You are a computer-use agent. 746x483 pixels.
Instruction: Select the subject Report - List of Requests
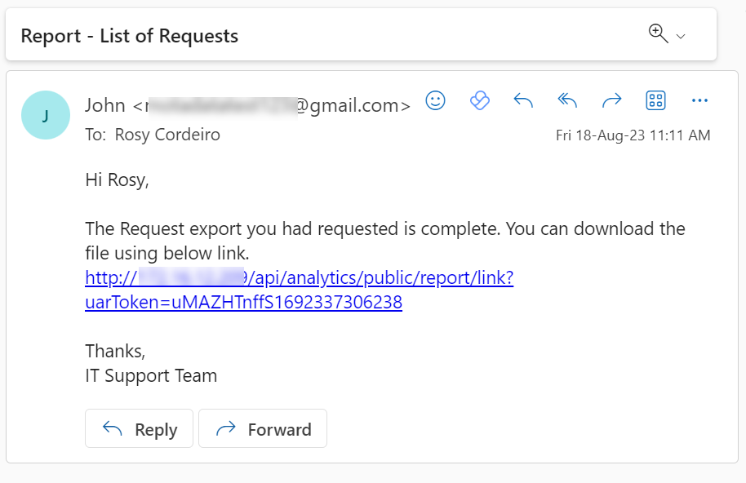point(127,35)
